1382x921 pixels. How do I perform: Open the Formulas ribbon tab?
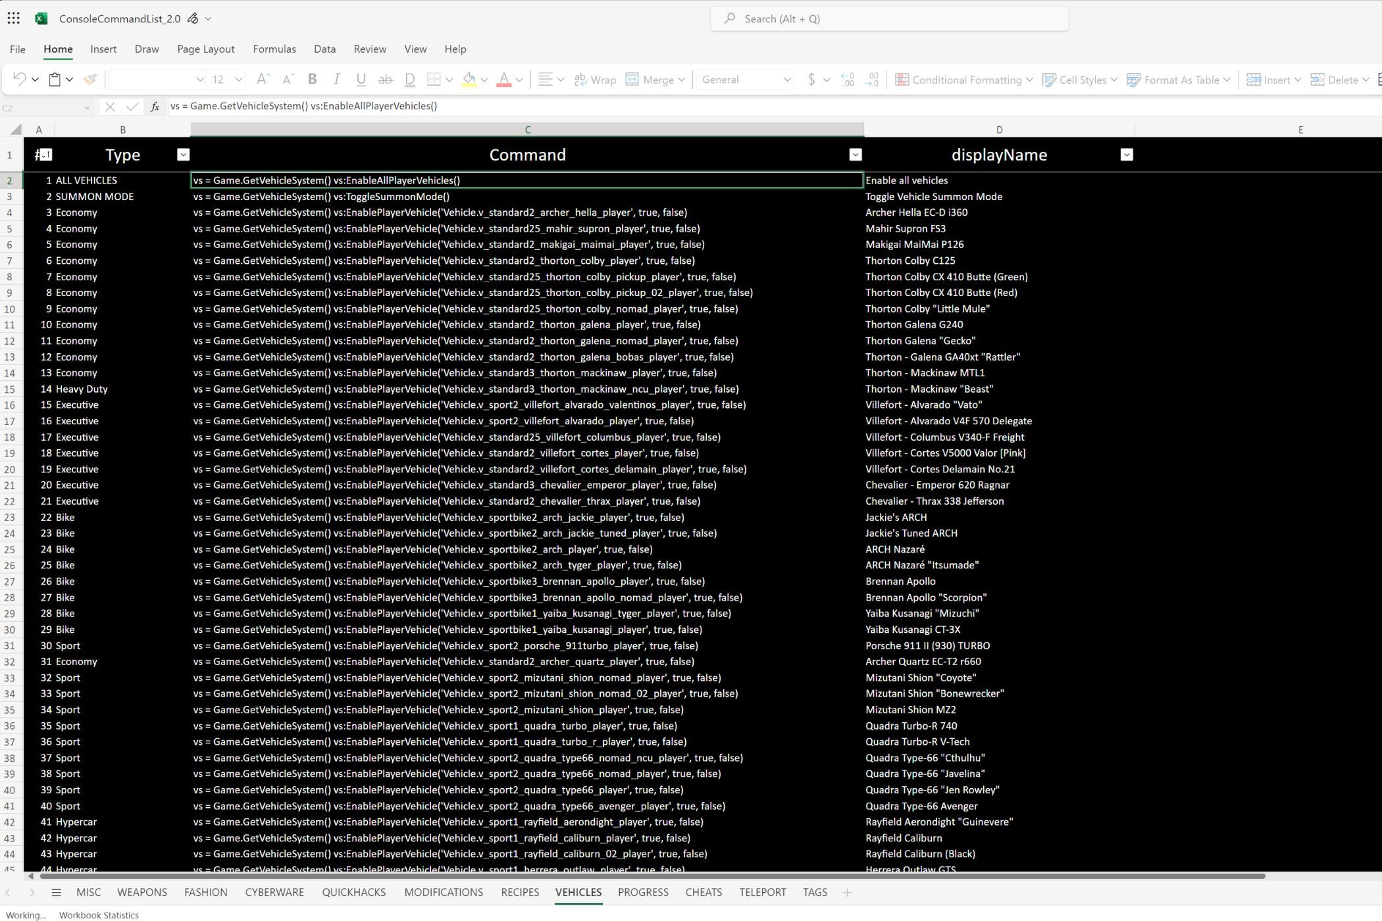click(274, 49)
